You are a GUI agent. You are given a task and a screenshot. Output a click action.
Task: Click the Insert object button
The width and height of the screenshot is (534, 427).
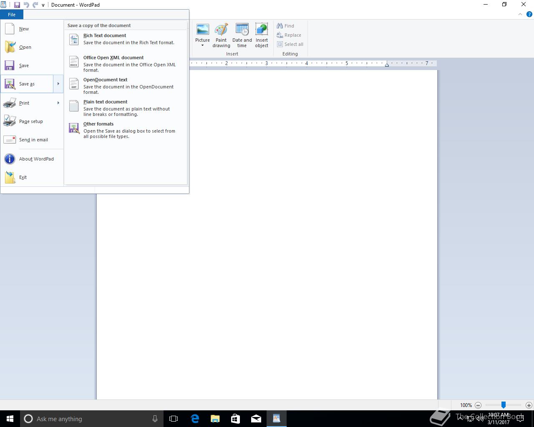click(262, 35)
